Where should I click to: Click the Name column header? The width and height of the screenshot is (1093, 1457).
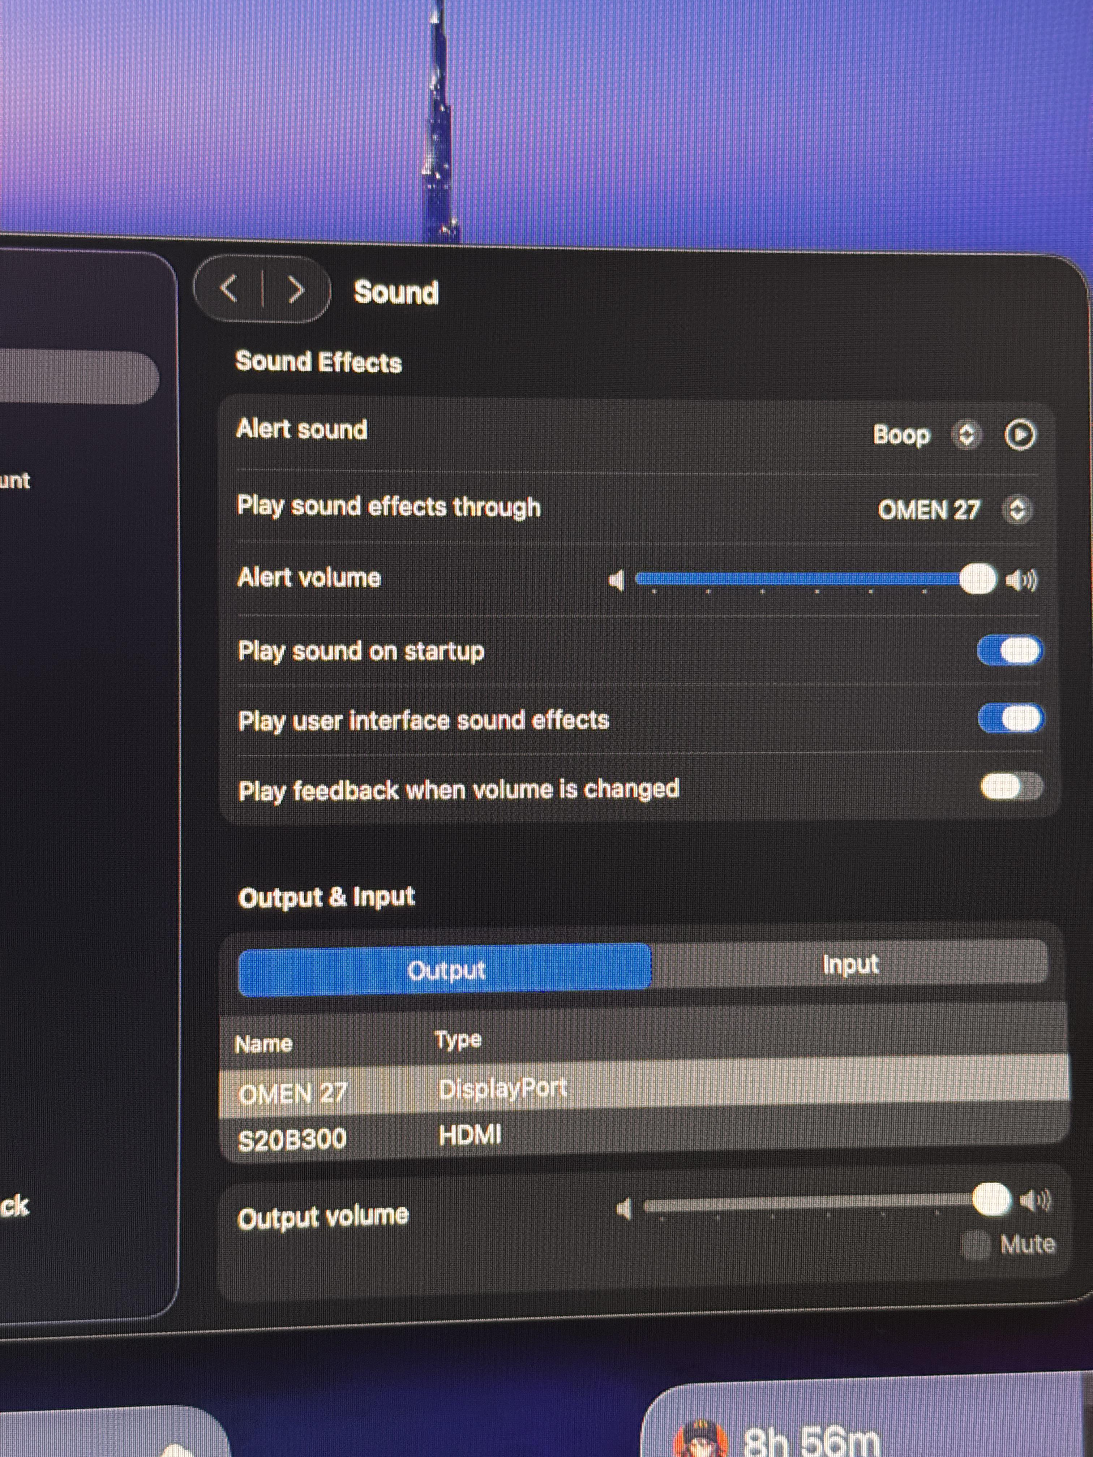click(263, 1043)
